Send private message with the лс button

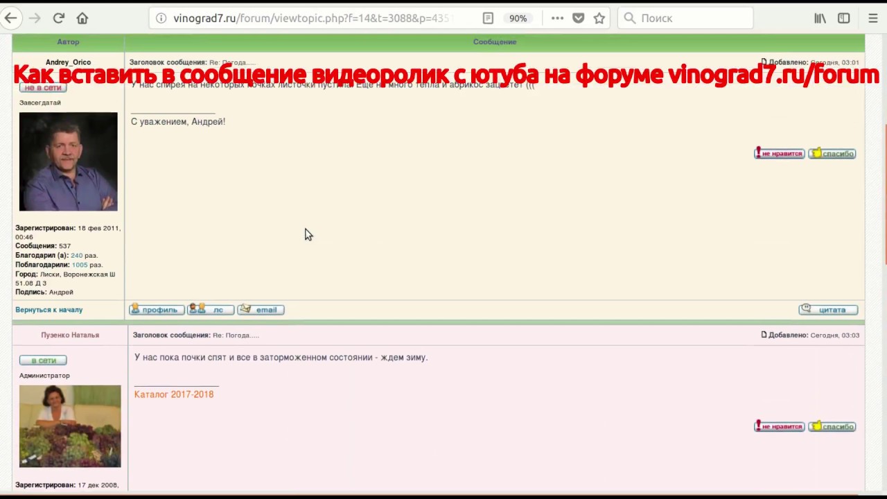coord(211,310)
